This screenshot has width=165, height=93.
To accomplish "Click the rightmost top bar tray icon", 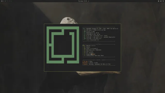I will pos(163,1).
